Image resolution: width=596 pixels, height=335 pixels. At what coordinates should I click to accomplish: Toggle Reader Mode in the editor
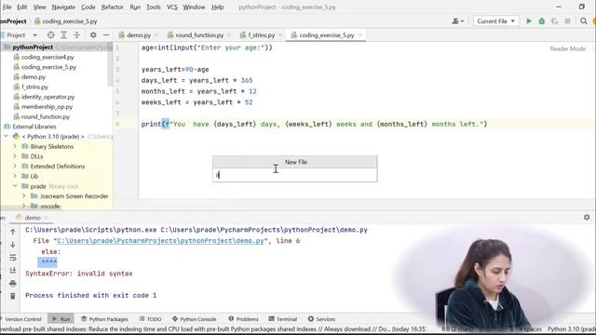tap(567, 48)
